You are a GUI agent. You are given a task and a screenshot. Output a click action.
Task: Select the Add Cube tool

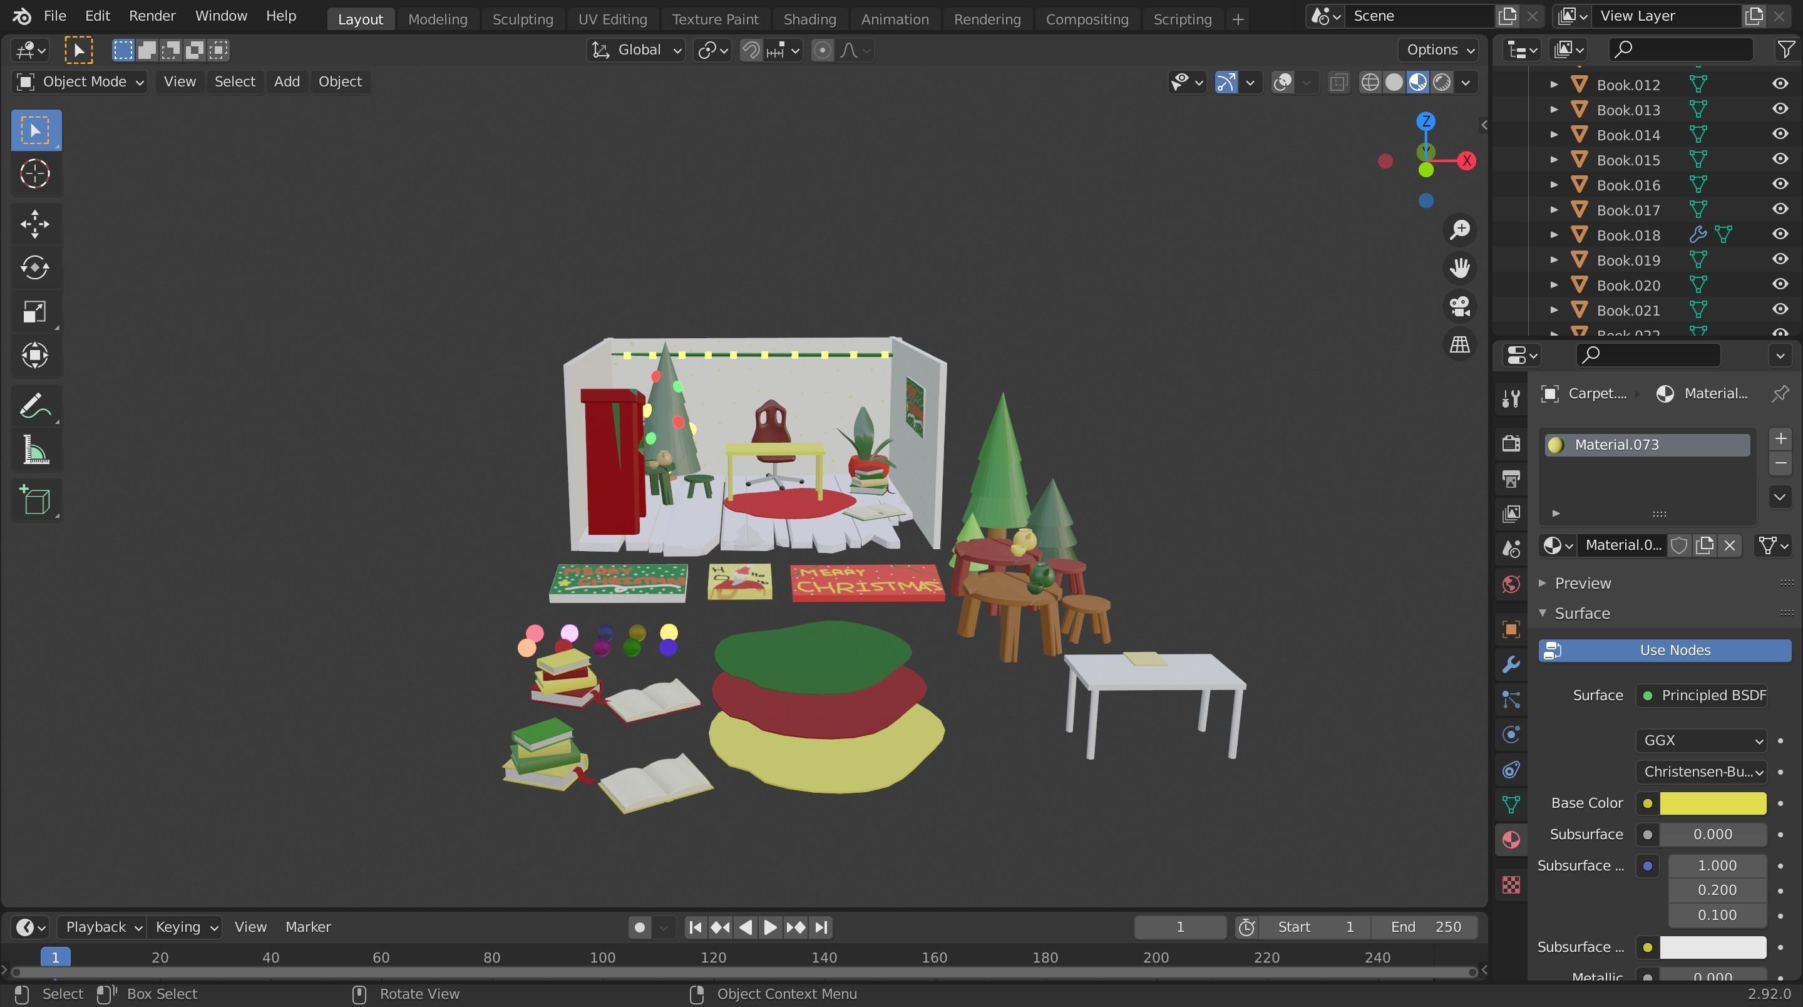35,500
